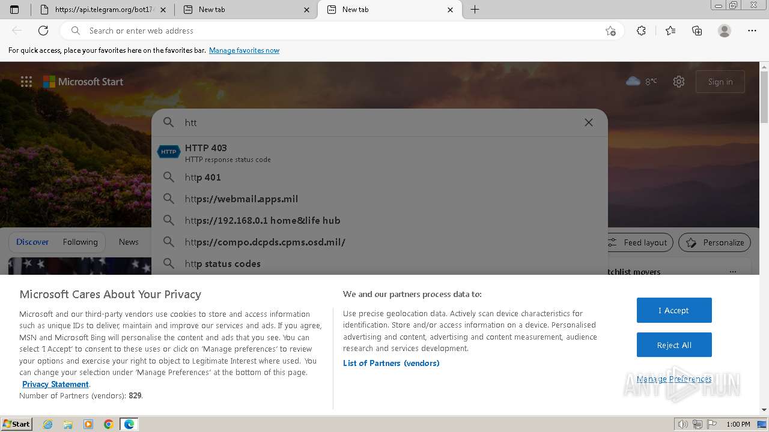Select the compo.dcpds.cpms.osd.mil suggestion
The width and height of the screenshot is (769, 432).
coord(380,242)
